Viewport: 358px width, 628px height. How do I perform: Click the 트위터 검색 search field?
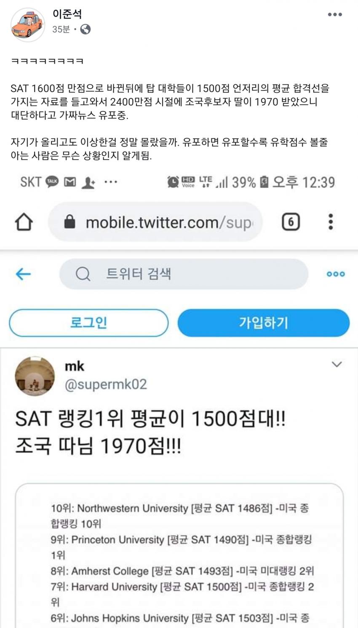click(x=184, y=274)
